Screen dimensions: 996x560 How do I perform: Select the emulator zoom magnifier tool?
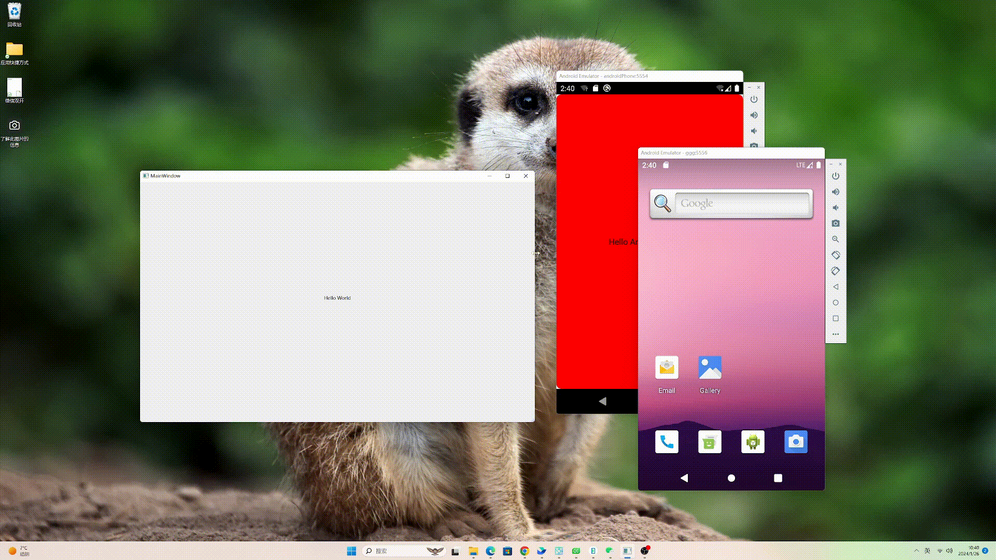[835, 239]
